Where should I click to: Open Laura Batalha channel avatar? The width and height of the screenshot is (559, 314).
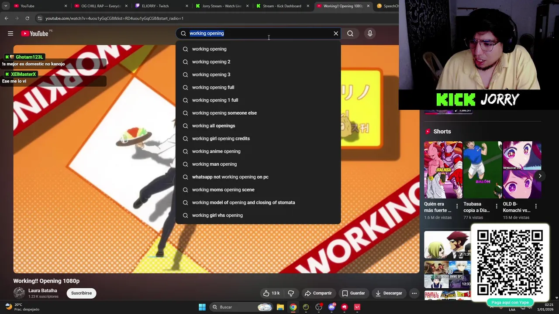click(19, 293)
